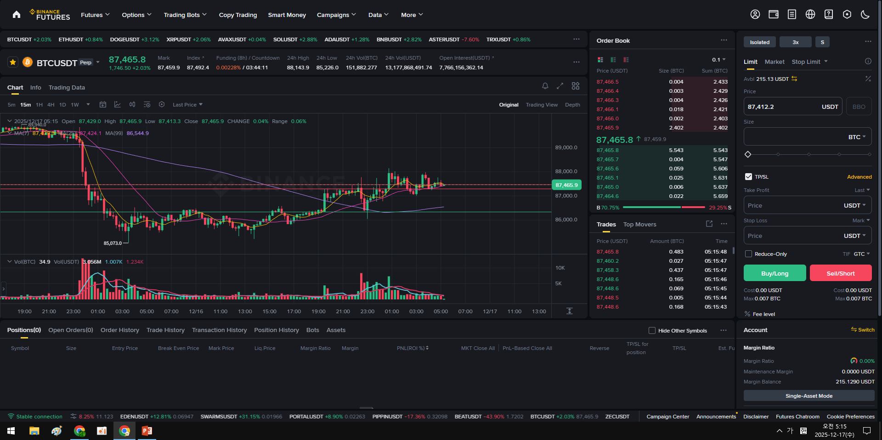Click the price alert bell icon
The image size is (882, 440).
coord(545,86)
